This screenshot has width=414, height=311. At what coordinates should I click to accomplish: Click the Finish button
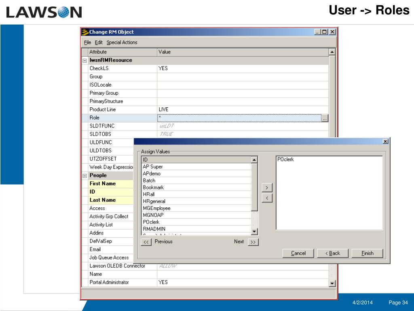(367, 253)
